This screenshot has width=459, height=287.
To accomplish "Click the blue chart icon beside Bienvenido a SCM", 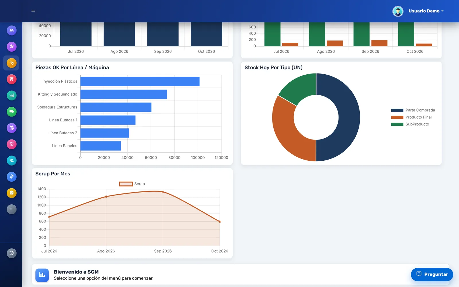I will tap(42, 275).
